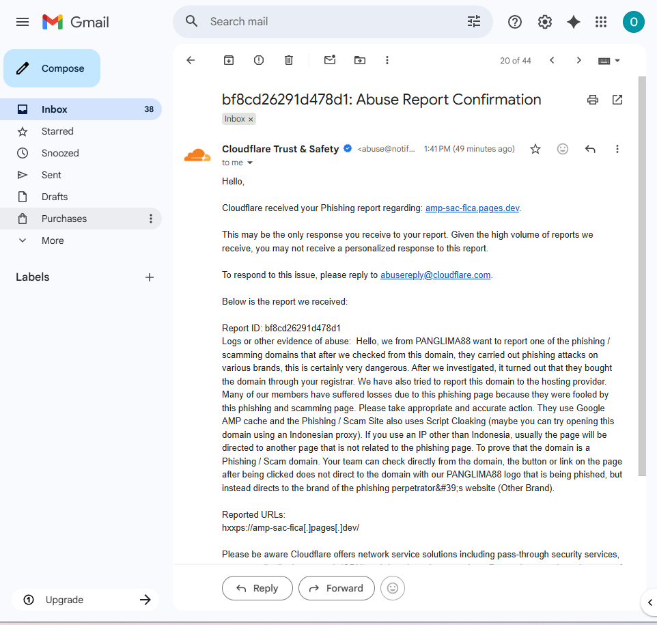Open email in new window

pyautogui.click(x=617, y=100)
